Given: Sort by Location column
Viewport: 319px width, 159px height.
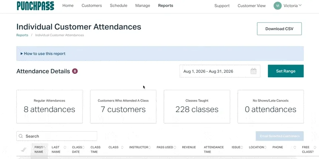Looking at the screenshot, I should [258, 147].
